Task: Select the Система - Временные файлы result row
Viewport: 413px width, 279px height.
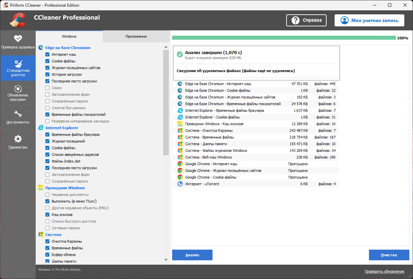Action: pos(256,137)
